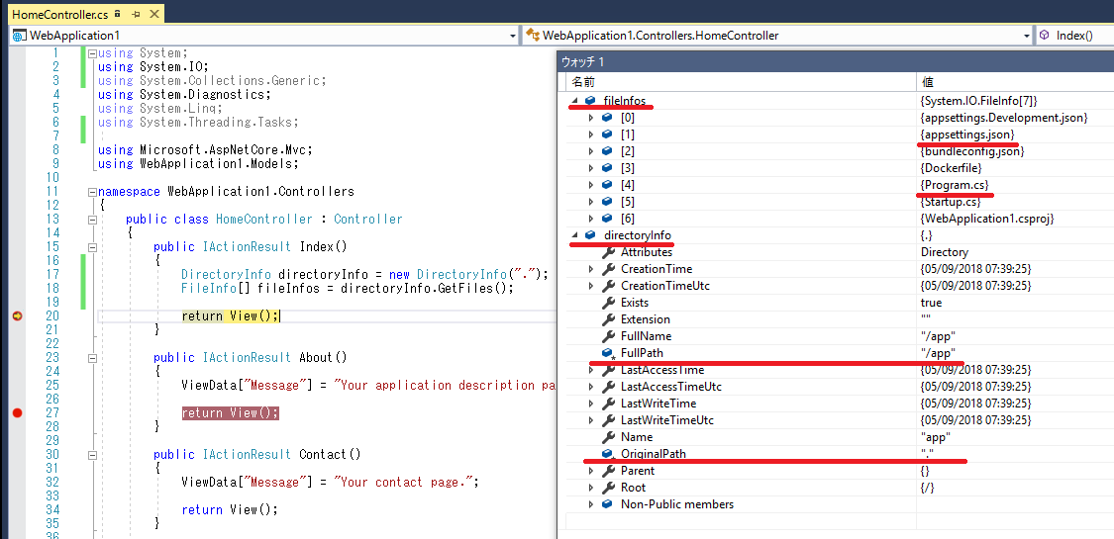Click the blue cube icon beside fileInfos
1114x539 pixels.
tap(591, 101)
